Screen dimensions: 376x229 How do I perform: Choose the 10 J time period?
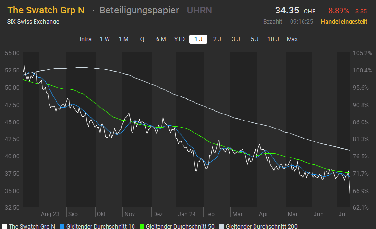tap(273, 39)
